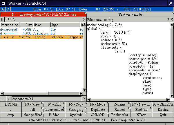174x125 pixels.
Task: Click the path history back arrow
Action: click(8, 99)
